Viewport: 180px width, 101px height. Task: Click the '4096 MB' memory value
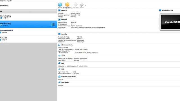tap(74, 22)
